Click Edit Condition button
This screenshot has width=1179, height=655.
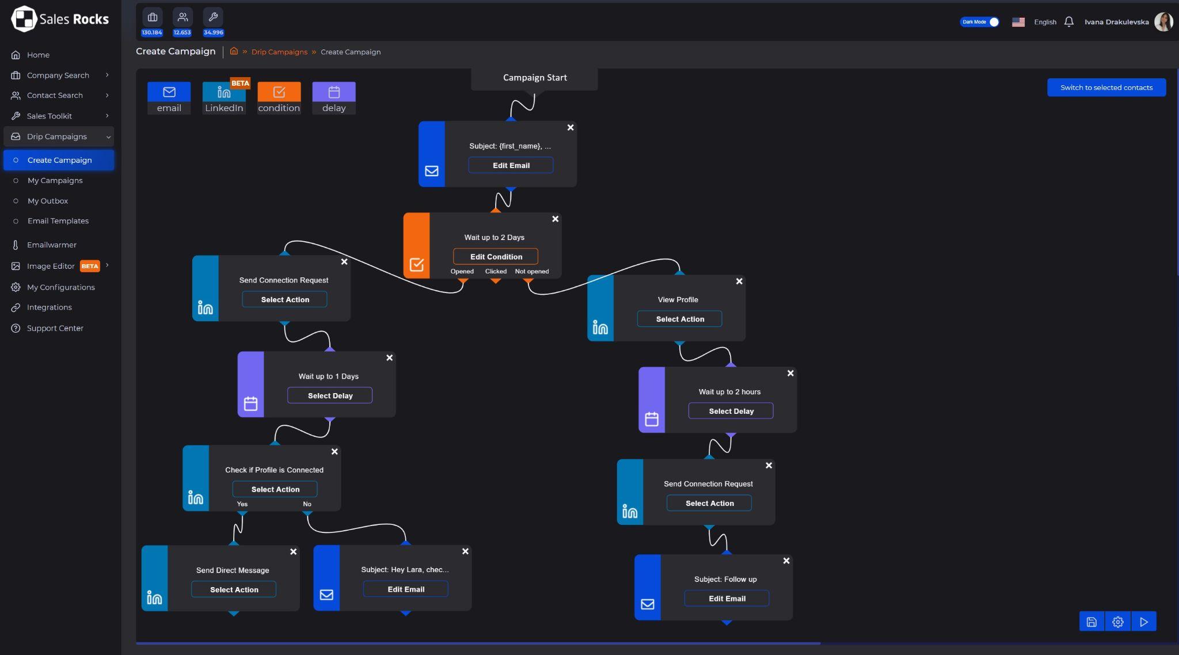[x=496, y=257]
